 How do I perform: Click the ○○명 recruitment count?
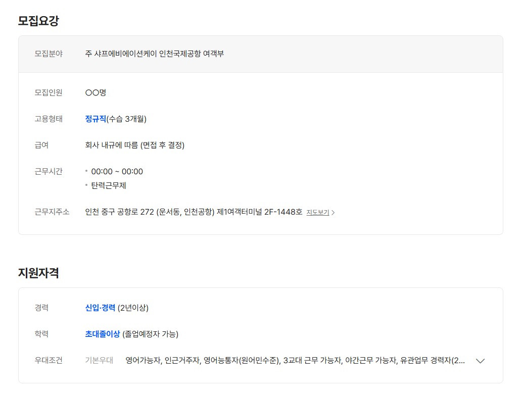point(96,93)
